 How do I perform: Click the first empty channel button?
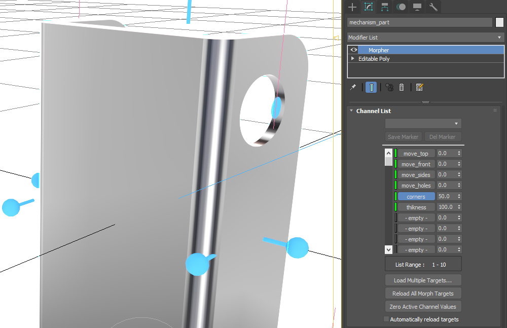point(416,217)
